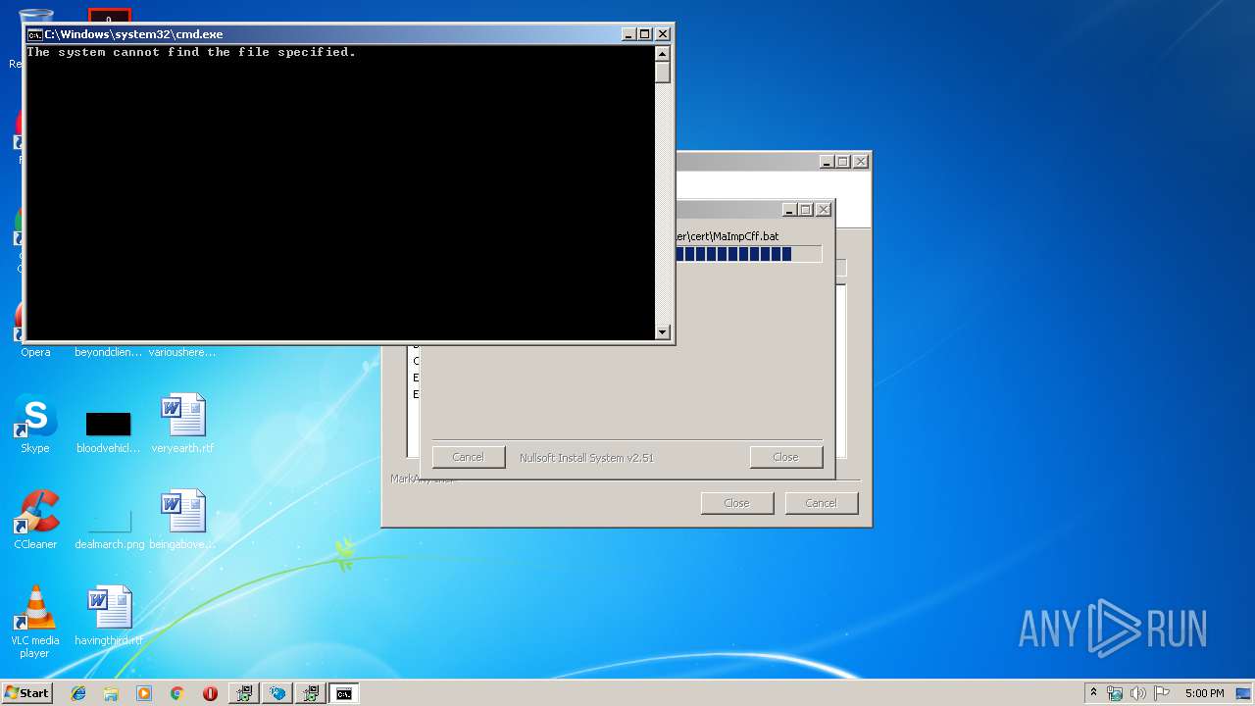Click Close in the outer setup window
The width and height of the screenshot is (1255, 706).
click(736, 503)
